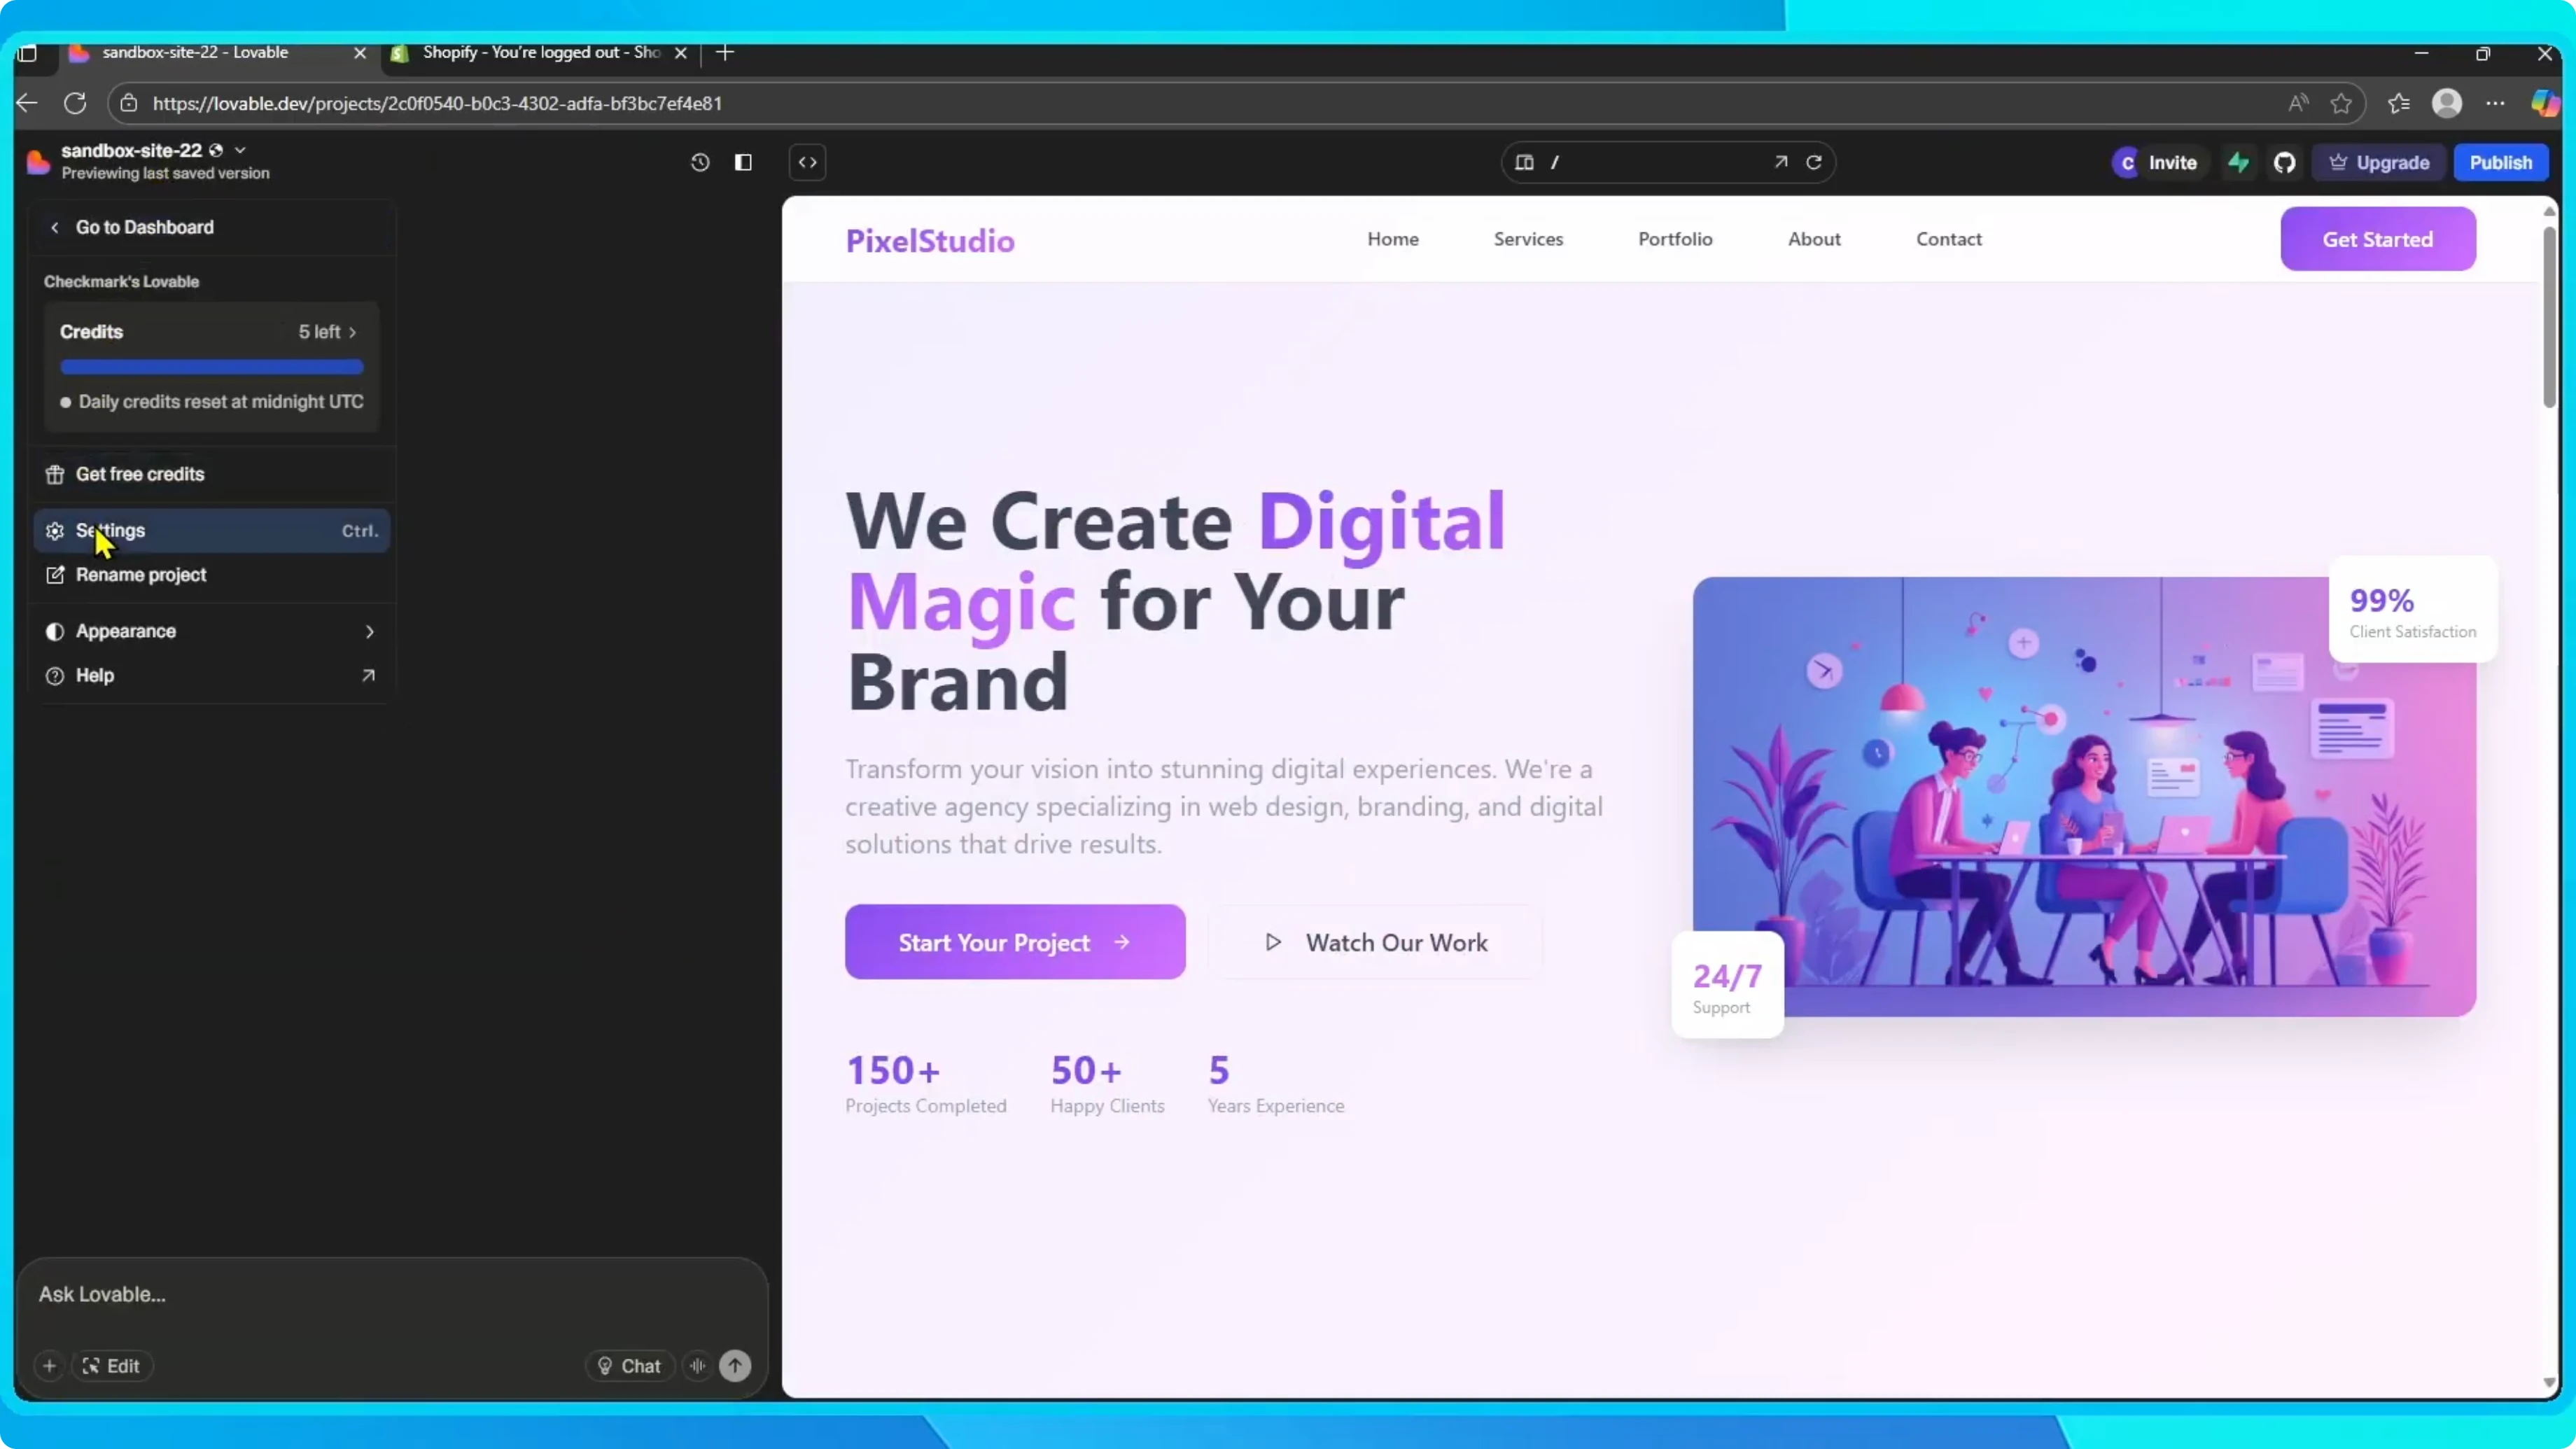Go back in the browser
This screenshot has width=2576, height=1449.
(27, 103)
